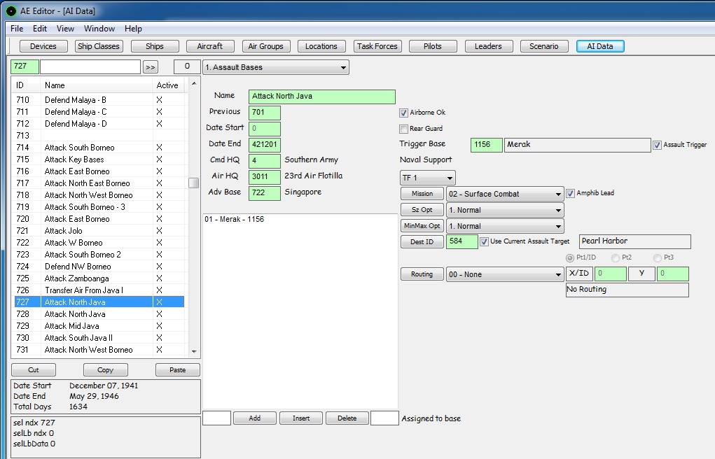Click the Name field Attack North Java
The width and height of the screenshot is (715, 459).
pos(322,97)
